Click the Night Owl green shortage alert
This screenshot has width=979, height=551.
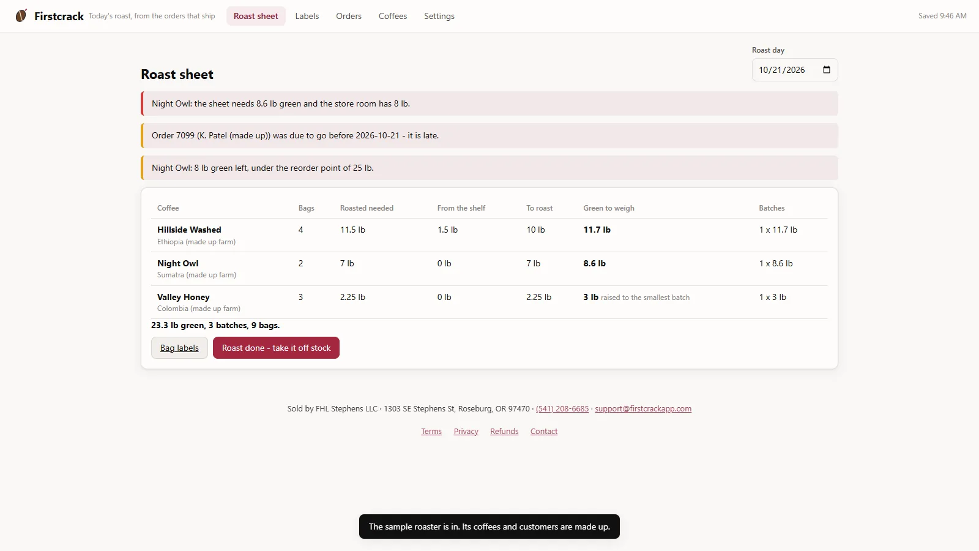(x=489, y=103)
